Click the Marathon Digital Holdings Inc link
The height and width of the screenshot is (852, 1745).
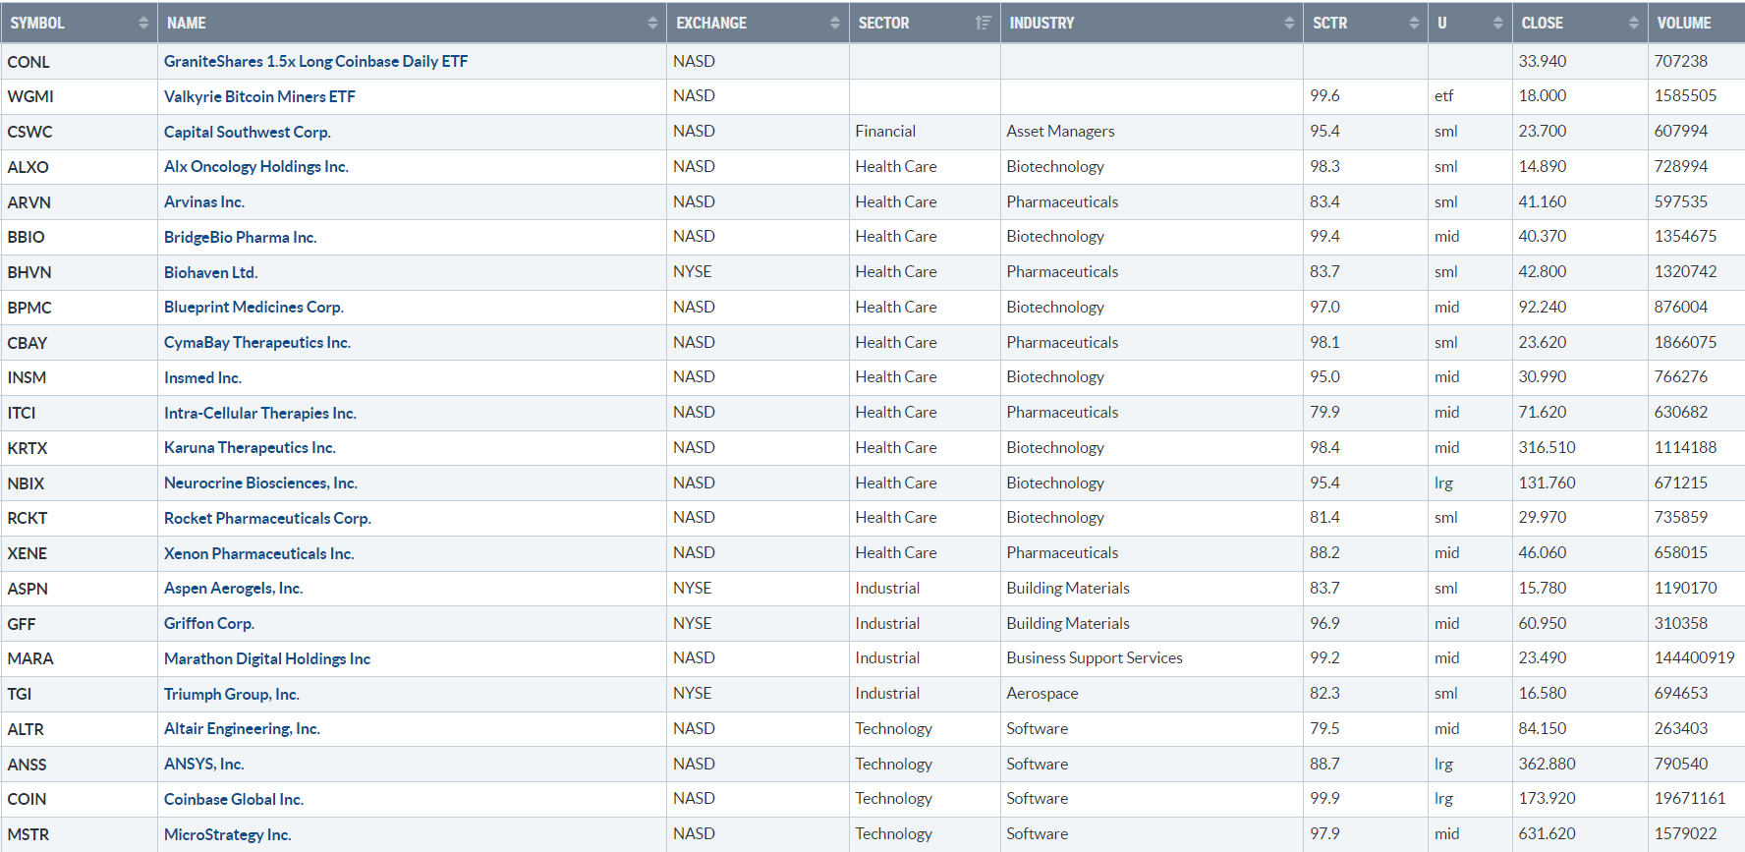point(267,658)
